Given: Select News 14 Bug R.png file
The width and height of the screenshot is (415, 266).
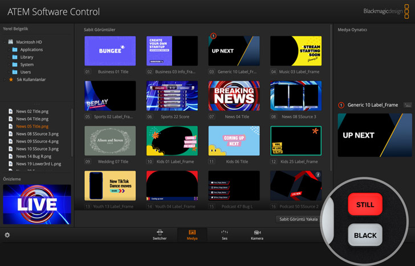Looking at the screenshot, I should click(35, 156).
